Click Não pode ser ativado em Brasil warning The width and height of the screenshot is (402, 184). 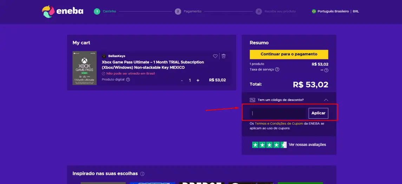(x=128, y=74)
